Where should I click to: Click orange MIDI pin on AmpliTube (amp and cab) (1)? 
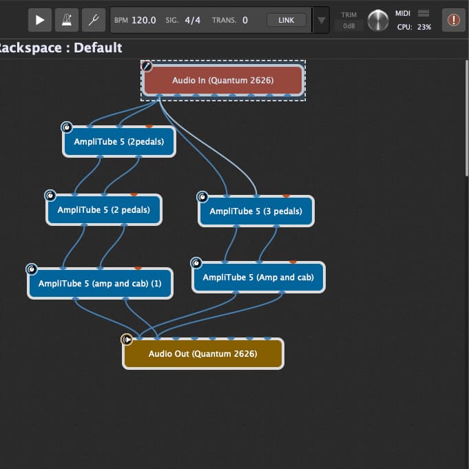(138, 268)
